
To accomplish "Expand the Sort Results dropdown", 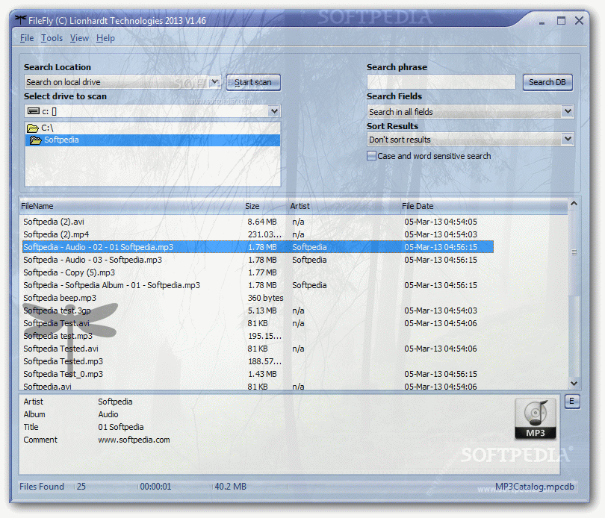I will click(x=567, y=139).
